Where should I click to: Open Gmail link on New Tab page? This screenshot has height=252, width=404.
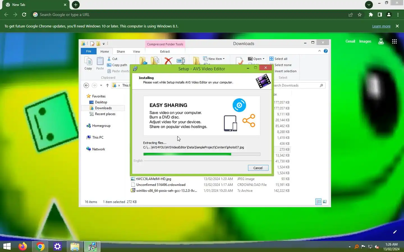tap(350, 41)
